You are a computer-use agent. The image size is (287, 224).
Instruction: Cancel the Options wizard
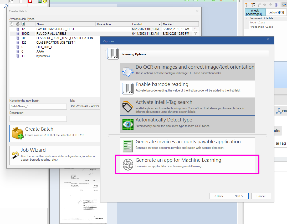[261, 196]
